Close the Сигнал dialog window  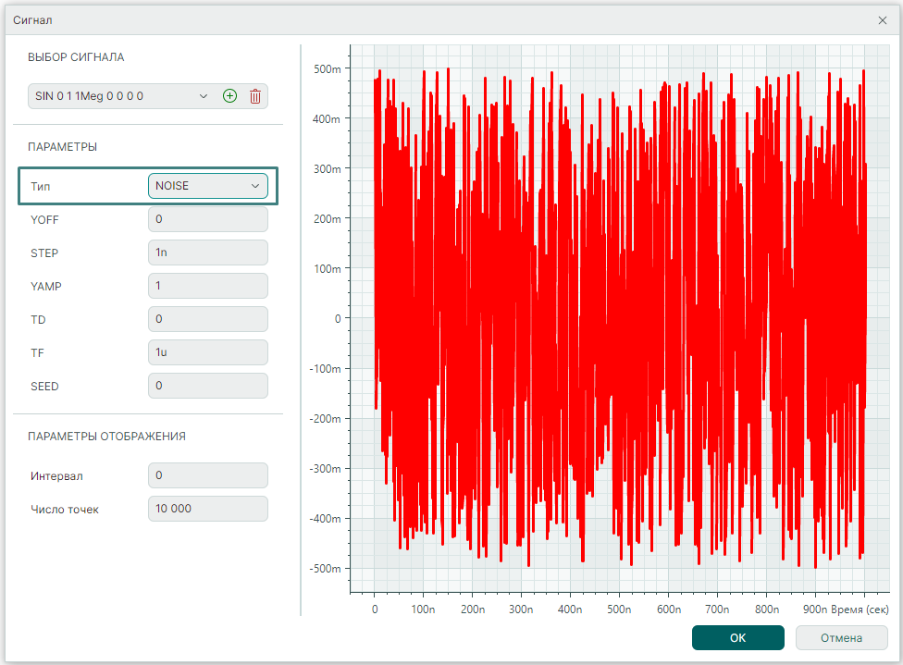(882, 19)
